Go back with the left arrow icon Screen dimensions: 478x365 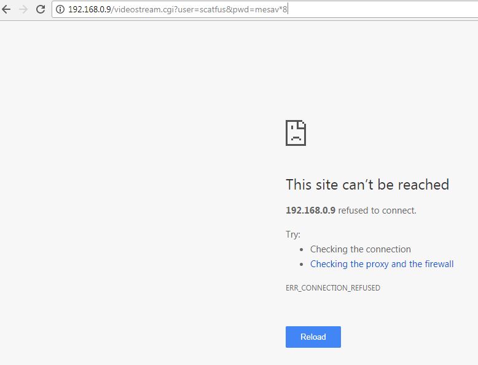coord(6,9)
